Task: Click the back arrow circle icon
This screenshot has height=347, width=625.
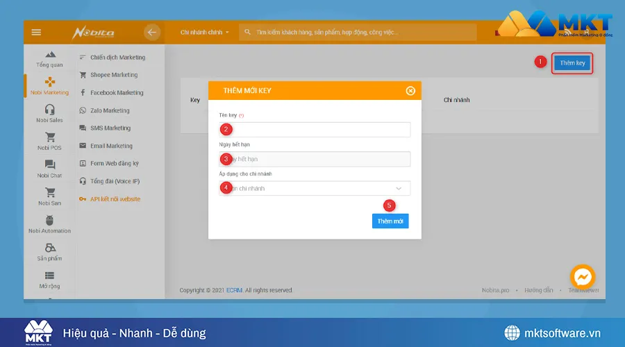Action: click(x=152, y=32)
